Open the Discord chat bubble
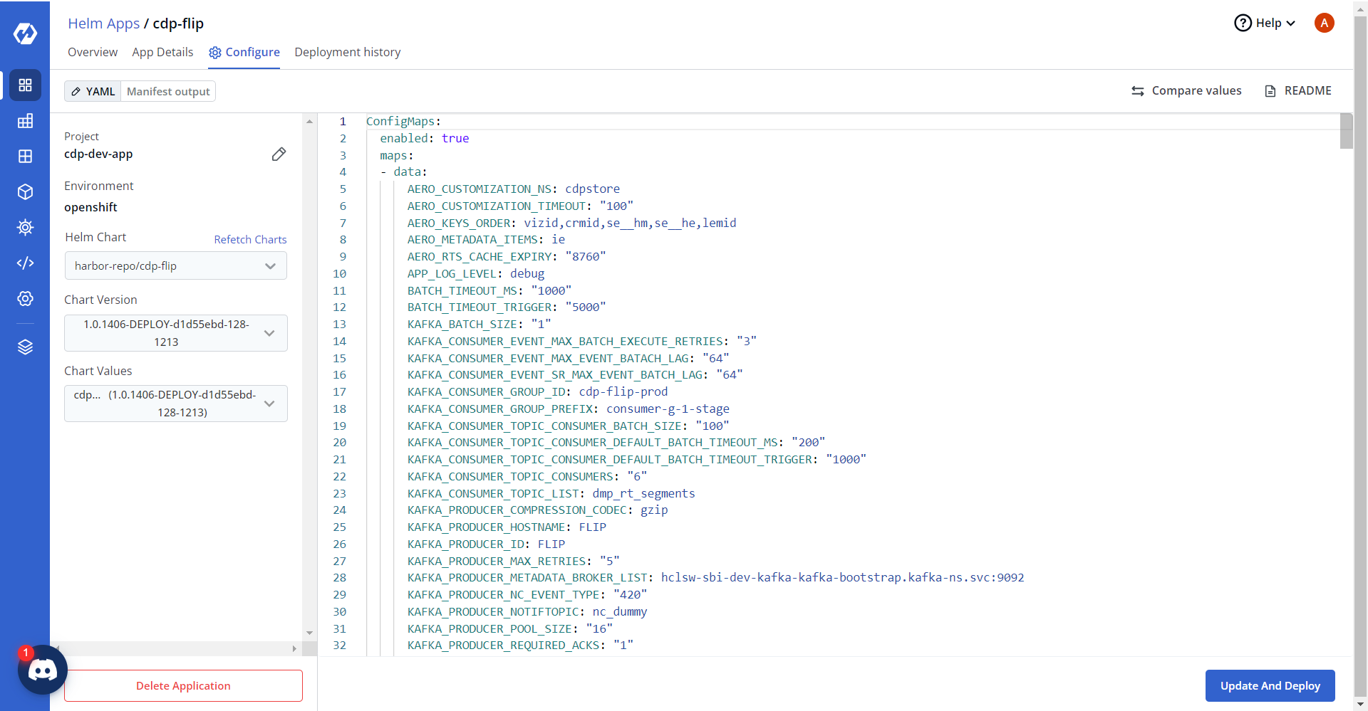Viewport: 1368px width, 711px height. (x=42, y=670)
